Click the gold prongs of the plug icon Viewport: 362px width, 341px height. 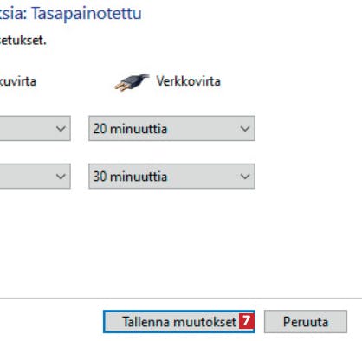[121, 87]
